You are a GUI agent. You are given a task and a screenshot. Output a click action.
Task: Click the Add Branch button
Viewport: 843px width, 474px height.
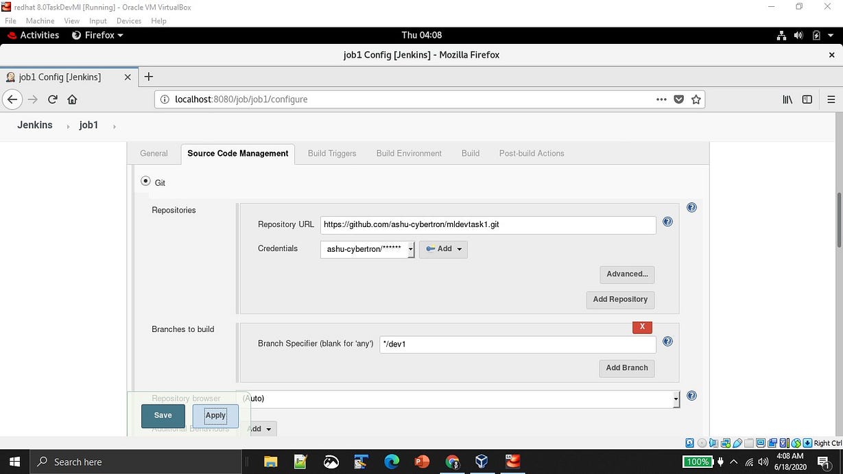627,368
